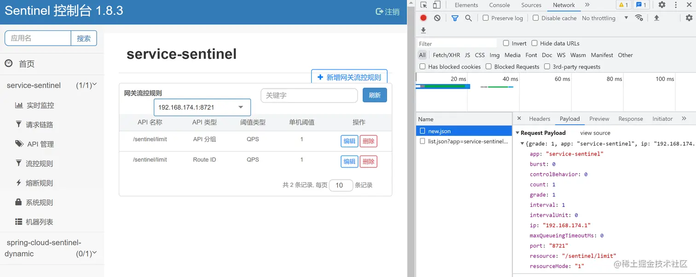Click the 关键字 keyword input field
The width and height of the screenshot is (696, 277).
[x=309, y=95]
